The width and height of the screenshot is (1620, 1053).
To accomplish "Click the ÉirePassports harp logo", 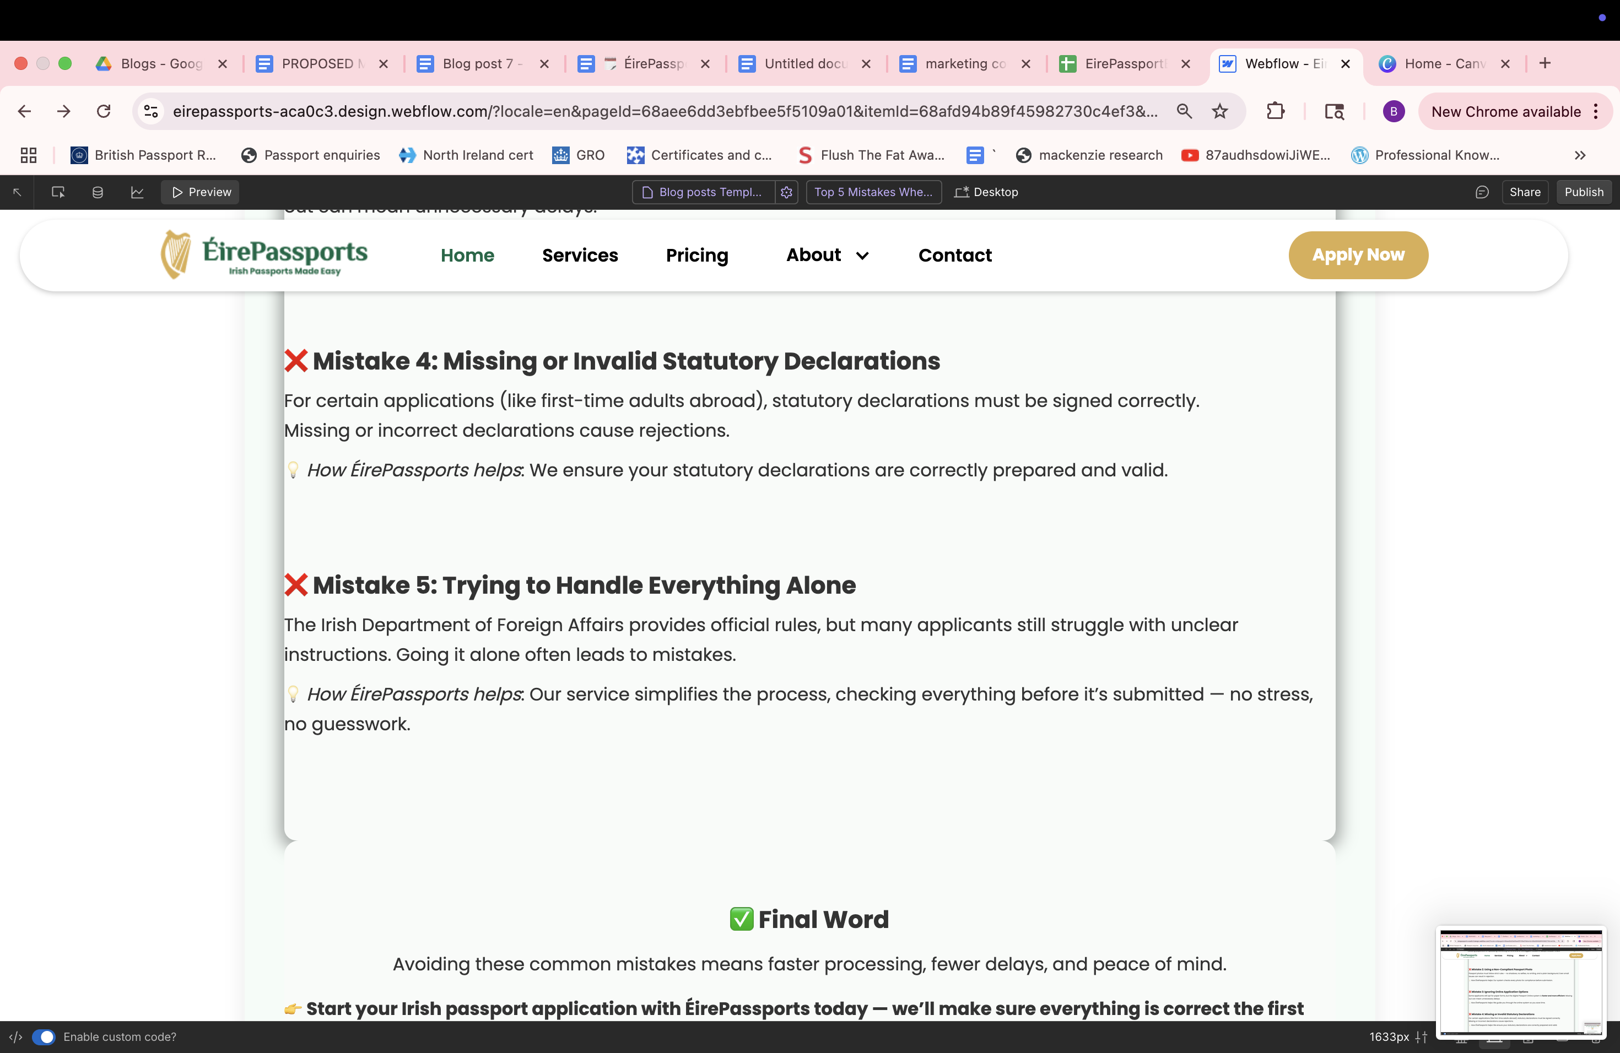I will (264, 254).
